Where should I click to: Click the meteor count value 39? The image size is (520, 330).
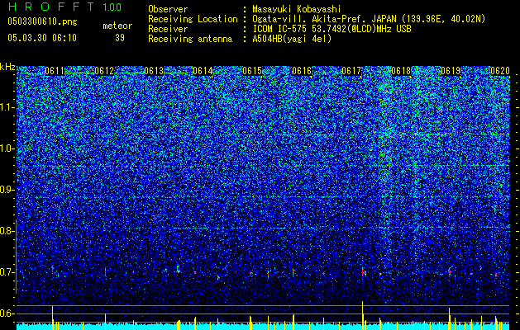(120, 38)
